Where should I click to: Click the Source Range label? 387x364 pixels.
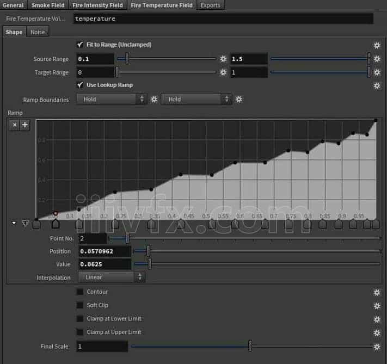(x=51, y=59)
